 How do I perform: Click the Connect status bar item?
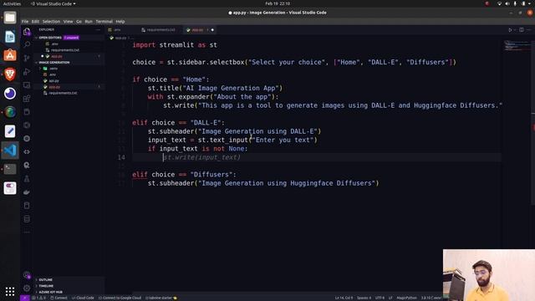[59, 298]
